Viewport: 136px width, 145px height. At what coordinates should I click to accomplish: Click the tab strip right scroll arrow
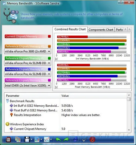(x=129, y=29)
